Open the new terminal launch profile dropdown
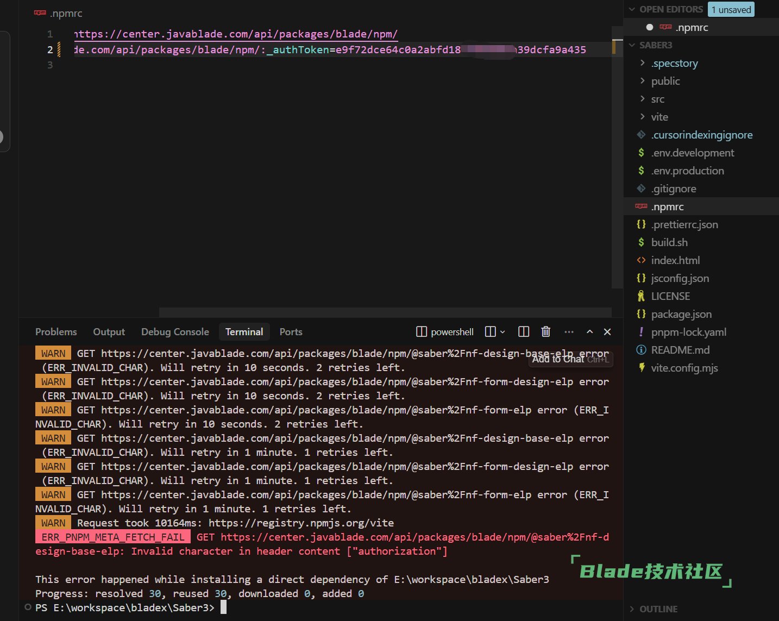The height and width of the screenshot is (621, 779). [502, 331]
